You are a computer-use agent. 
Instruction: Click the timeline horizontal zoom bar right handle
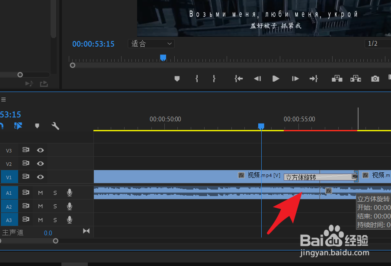[56, 241]
